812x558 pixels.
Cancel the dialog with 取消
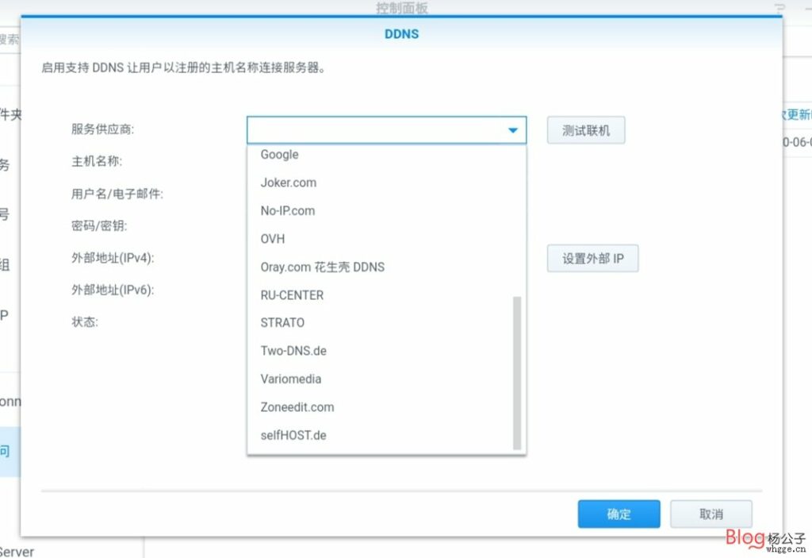[711, 514]
